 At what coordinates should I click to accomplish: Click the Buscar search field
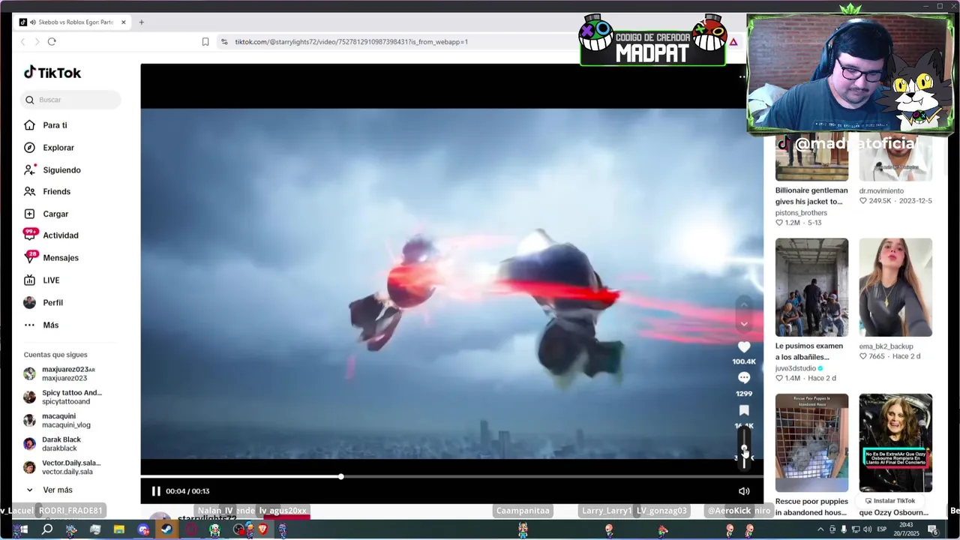click(70, 100)
